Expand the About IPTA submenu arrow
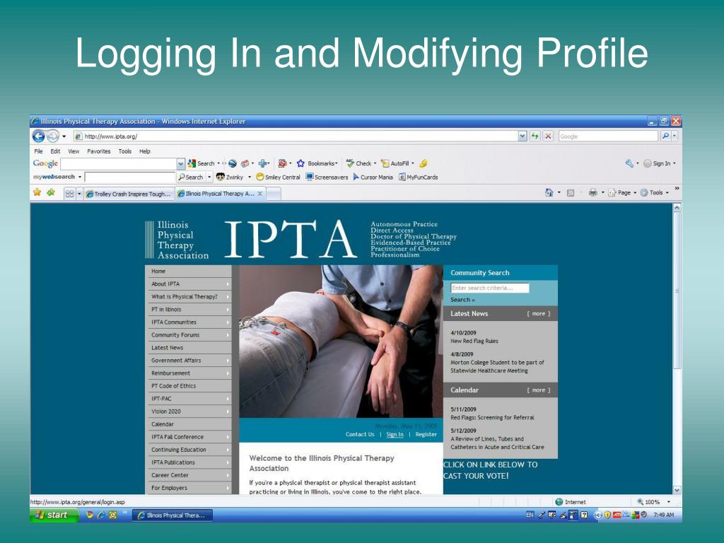The image size is (724, 543). [228, 284]
